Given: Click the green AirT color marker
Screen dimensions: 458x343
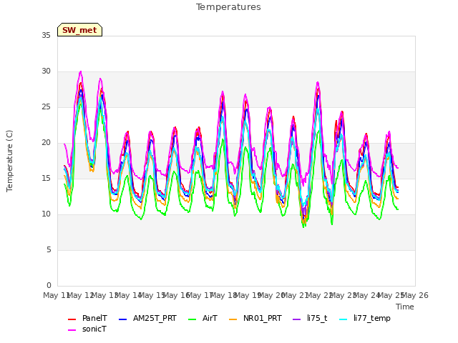Looking at the screenshot, I should (x=193, y=319).
